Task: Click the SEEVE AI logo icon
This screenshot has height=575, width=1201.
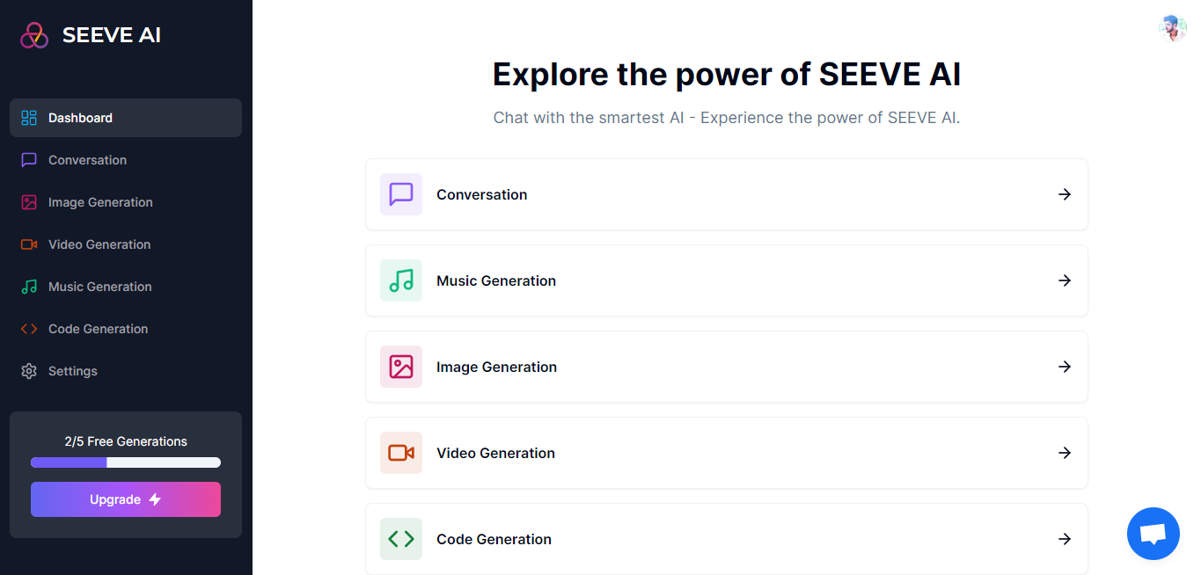Action: (34, 34)
